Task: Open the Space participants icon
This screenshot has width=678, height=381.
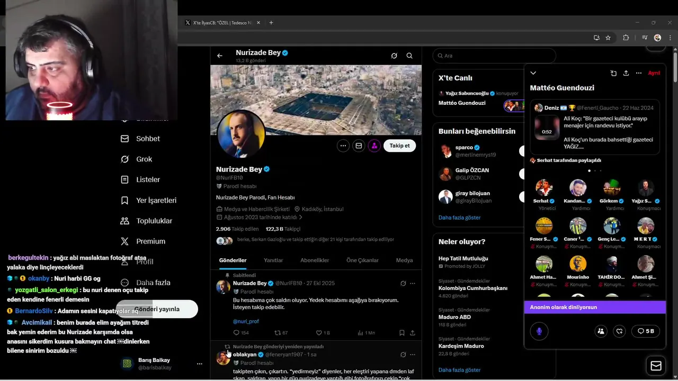Action: [x=601, y=331]
